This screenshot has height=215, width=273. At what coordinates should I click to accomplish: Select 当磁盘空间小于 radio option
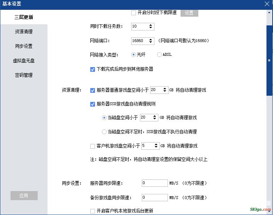point(104,118)
